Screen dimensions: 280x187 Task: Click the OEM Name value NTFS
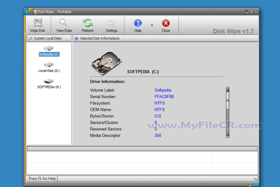click(159, 109)
